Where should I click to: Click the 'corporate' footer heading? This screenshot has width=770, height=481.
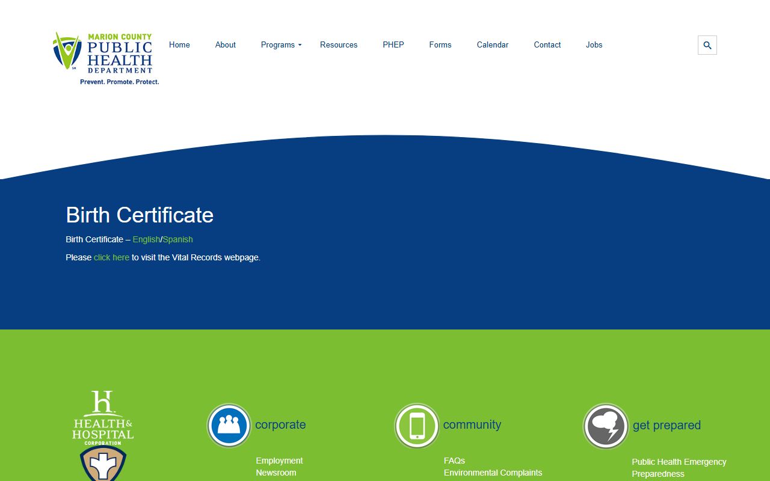pyautogui.click(x=280, y=424)
